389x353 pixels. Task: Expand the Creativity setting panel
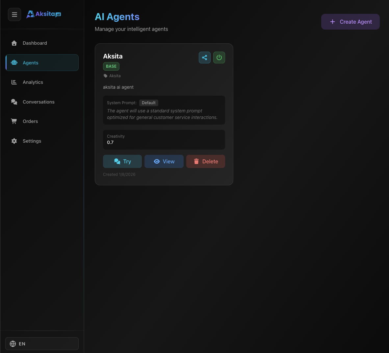(164, 140)
